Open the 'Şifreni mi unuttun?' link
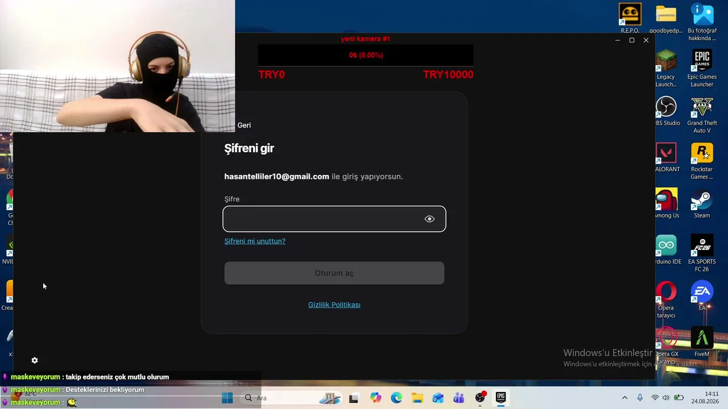 pos(255,241)
